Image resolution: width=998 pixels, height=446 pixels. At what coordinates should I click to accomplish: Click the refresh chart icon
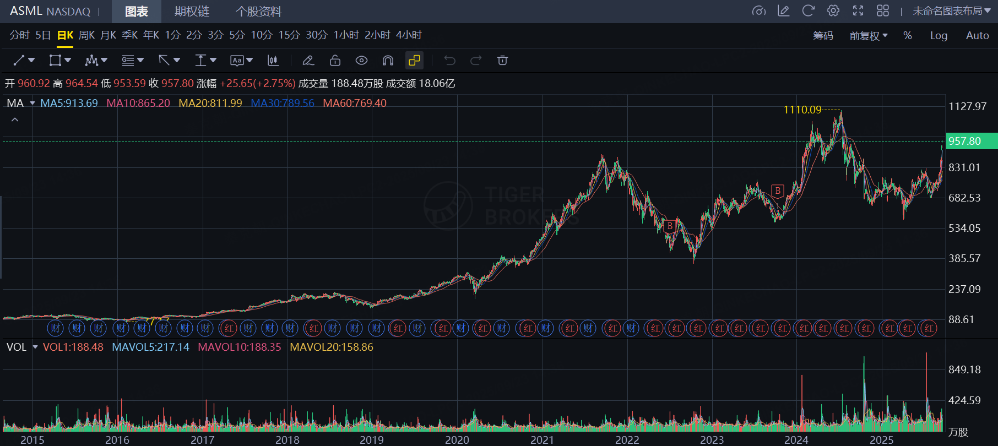pyautogui.click(x=808, y=11)
